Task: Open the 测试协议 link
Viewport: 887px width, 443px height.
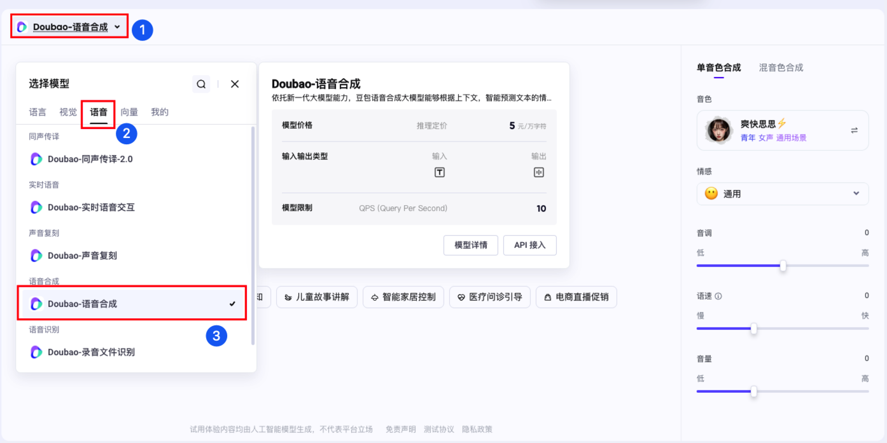Action: pyautogui.click(x=439, y=430)
